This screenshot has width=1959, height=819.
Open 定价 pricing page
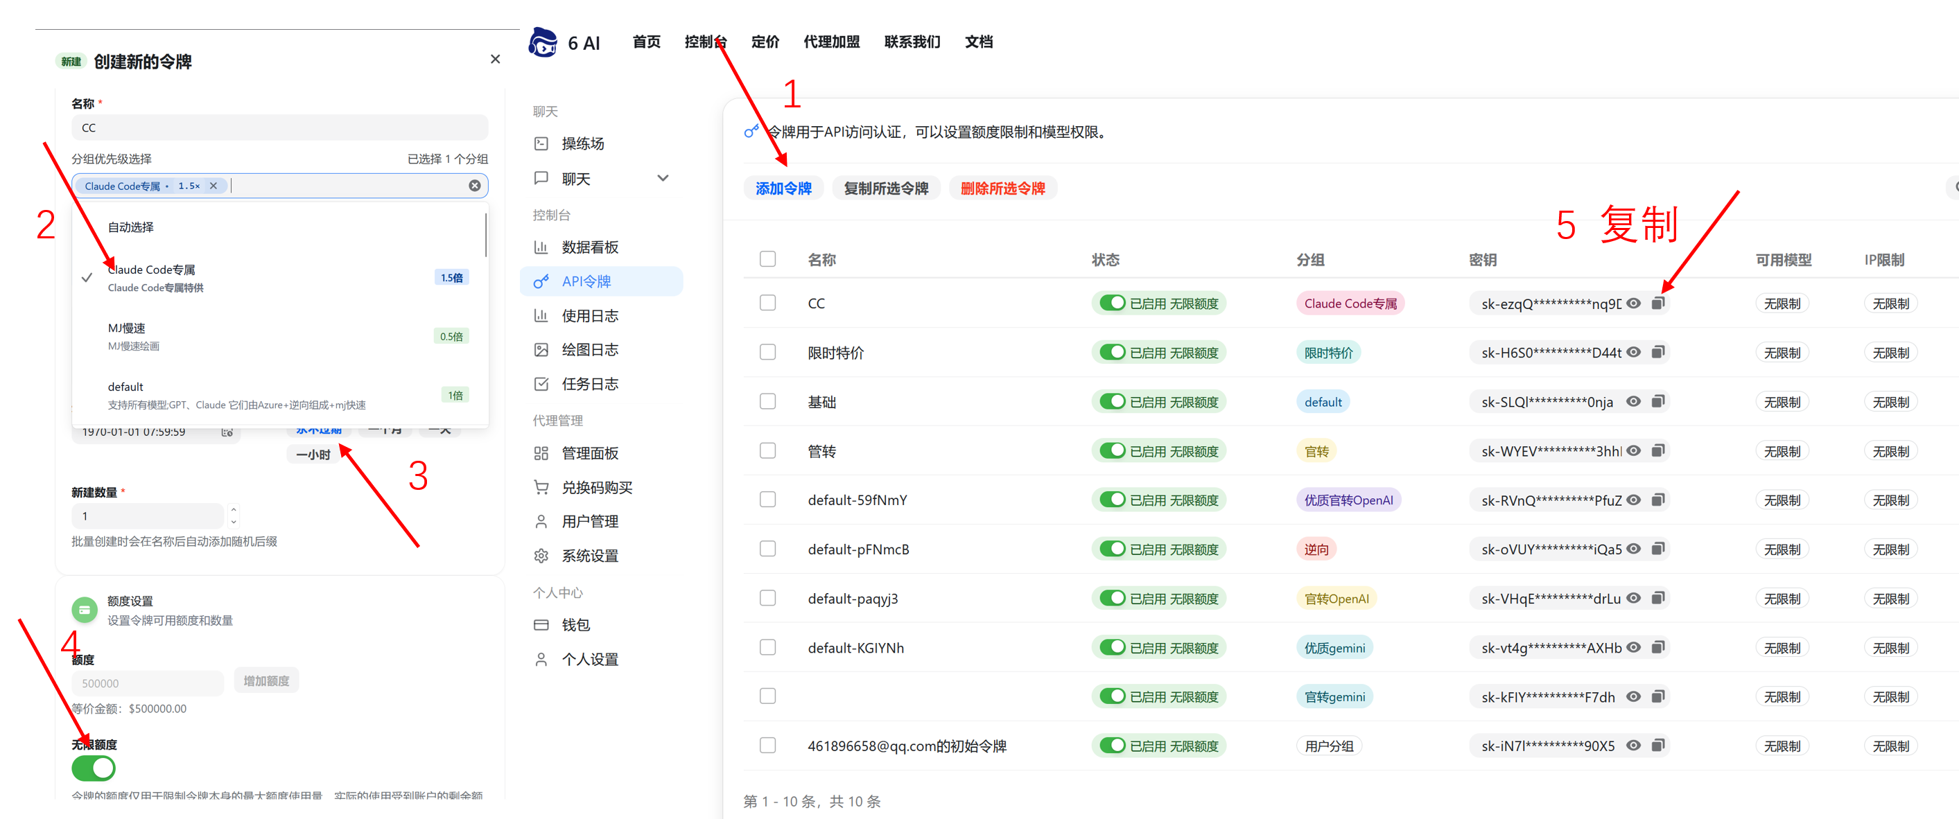coord(765,42)
